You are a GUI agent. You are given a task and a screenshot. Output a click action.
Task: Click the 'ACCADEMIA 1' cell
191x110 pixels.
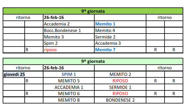pos(69,87)
